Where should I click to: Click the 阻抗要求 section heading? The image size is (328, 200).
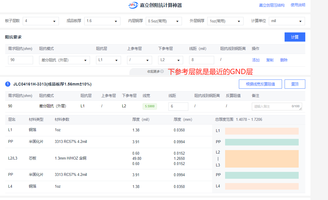pos(13,37)
